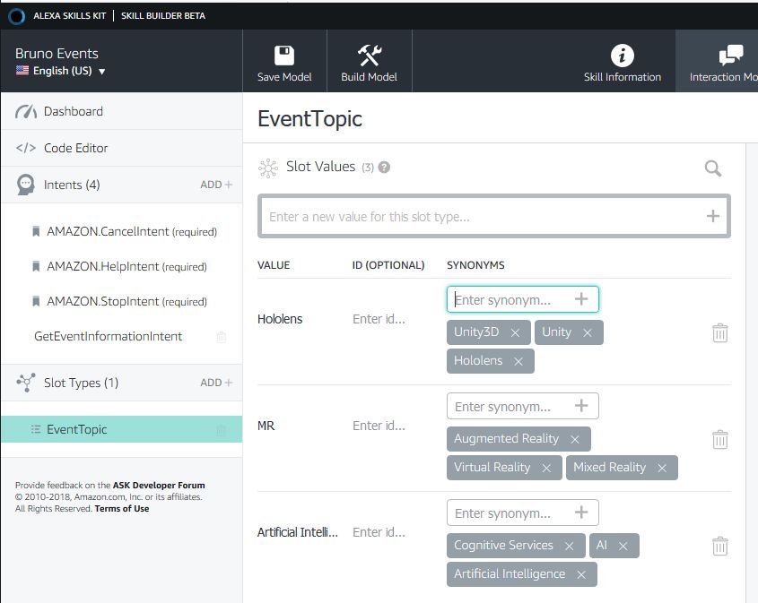Click the new slot value input field
This screenshot has height=603, width=758.
(x=484, y=216)
